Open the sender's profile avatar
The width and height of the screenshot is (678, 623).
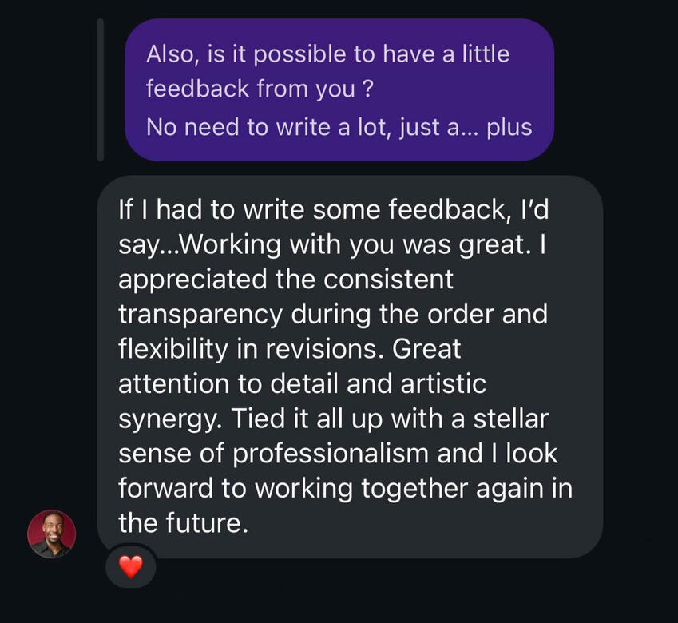(x=51, y=534)
